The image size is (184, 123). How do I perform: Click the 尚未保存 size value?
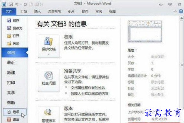coord(157,57)
